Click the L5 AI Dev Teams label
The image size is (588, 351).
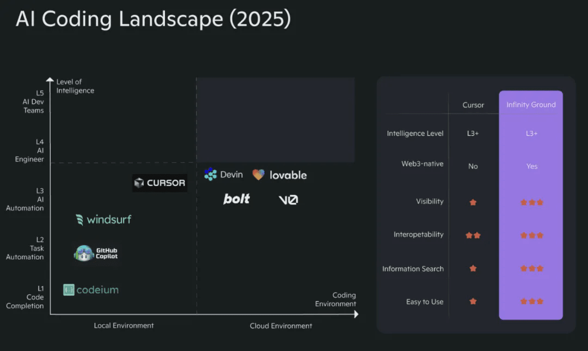(x=33, y=102)
